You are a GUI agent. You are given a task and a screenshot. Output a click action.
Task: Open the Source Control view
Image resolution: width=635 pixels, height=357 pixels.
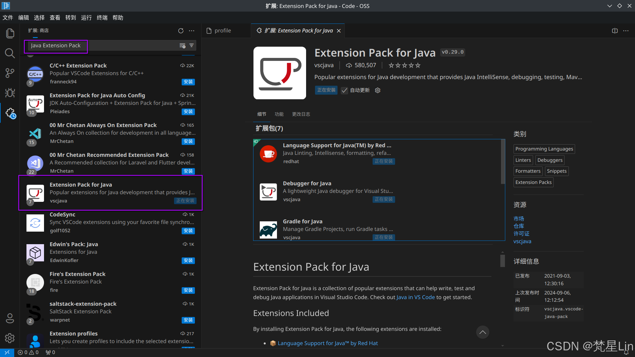tap(10, 73)
